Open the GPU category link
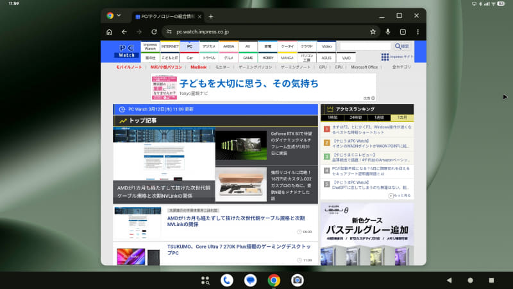513x289 pixels. click(x=323, y=67)
